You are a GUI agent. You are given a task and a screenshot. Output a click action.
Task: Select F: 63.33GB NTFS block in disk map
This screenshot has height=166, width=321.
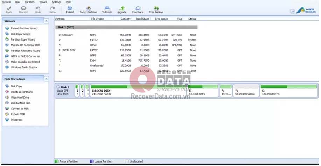203,91
